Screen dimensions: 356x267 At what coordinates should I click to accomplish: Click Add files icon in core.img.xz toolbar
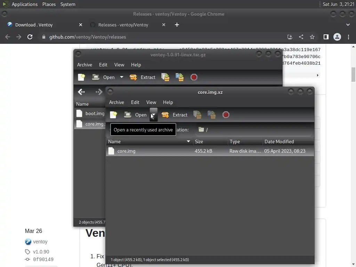(x=197, y=115)
